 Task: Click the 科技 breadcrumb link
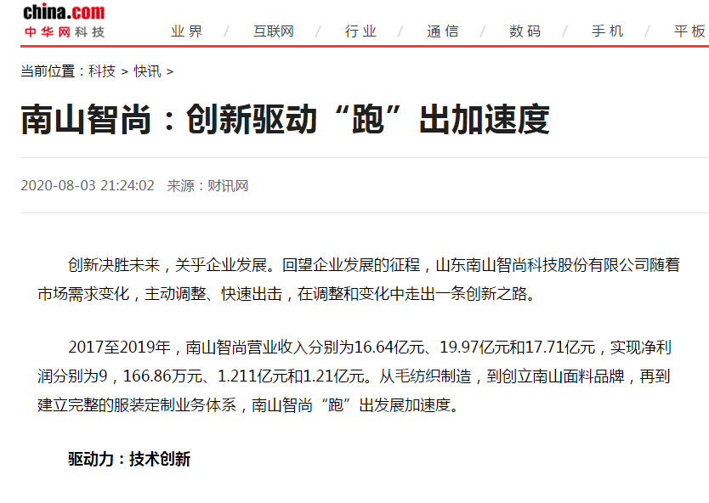pyautogui.click(x=102, y=71)
